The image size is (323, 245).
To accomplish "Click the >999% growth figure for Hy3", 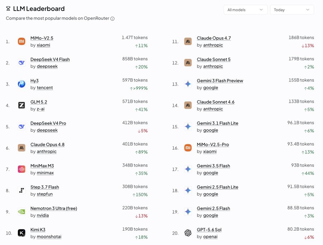I will coord(139,88).
